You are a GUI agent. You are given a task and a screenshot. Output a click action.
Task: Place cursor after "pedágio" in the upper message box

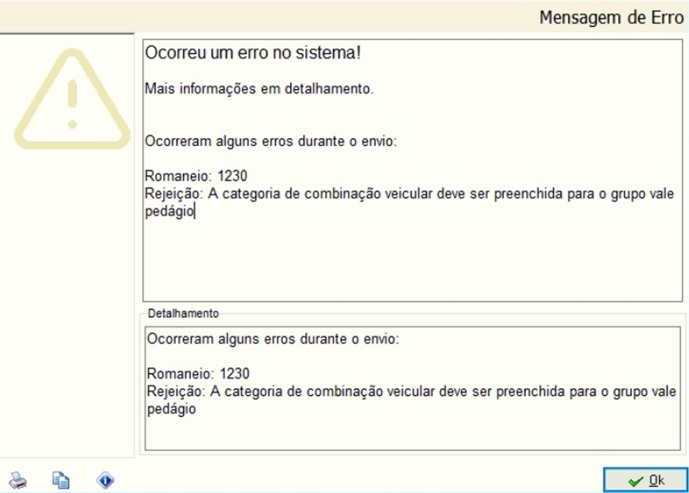195,212
